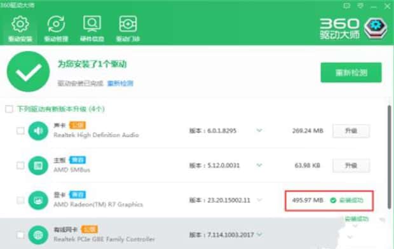Expand version dropdown for 6.0.1.8295
Viewport: 394px width, 249px height.
[259, 130]
